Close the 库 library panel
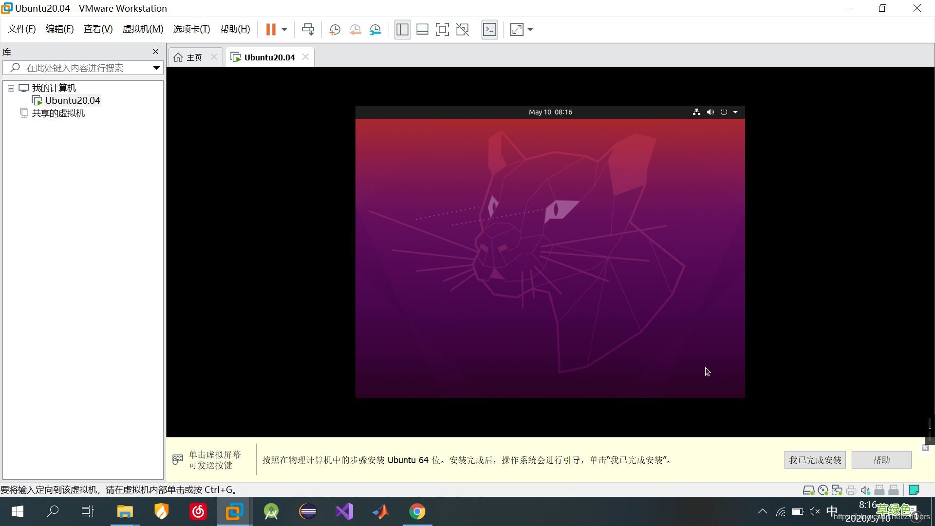This screenshot has height=526, width=935. click(155, 52)
